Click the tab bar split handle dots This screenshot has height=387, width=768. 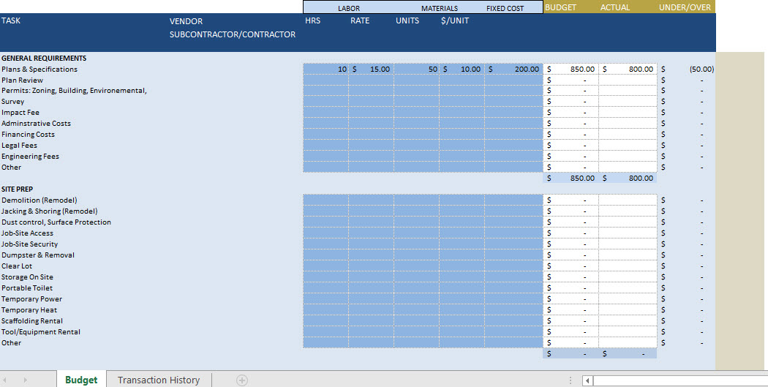pos(571,380)
